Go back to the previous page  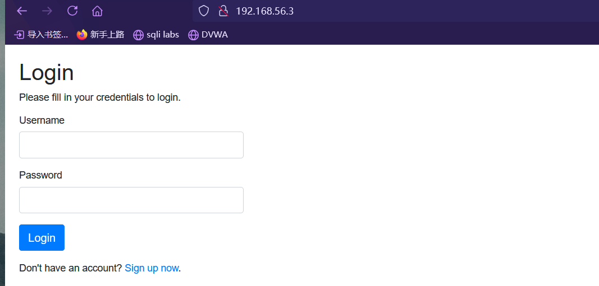click(x=22, y=11)
